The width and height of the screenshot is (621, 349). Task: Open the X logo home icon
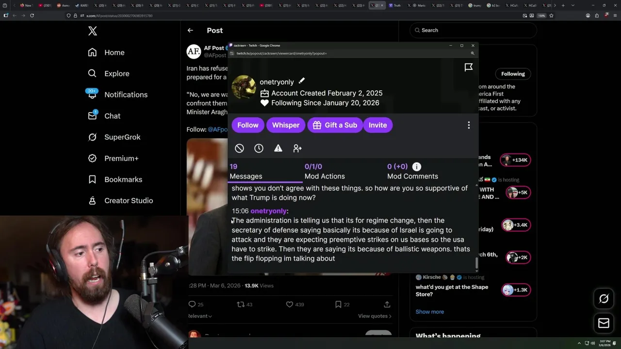[93, 31]
